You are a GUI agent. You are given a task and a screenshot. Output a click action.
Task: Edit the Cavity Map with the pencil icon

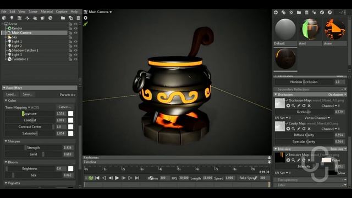point(299,129)
